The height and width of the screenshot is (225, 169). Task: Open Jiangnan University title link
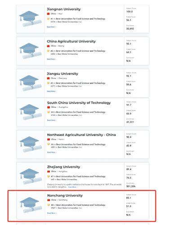pyautogui.click(x=64, y=9)
